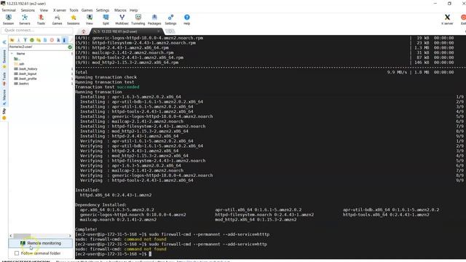Open the Help menu in menu bar

click(133, 10)
